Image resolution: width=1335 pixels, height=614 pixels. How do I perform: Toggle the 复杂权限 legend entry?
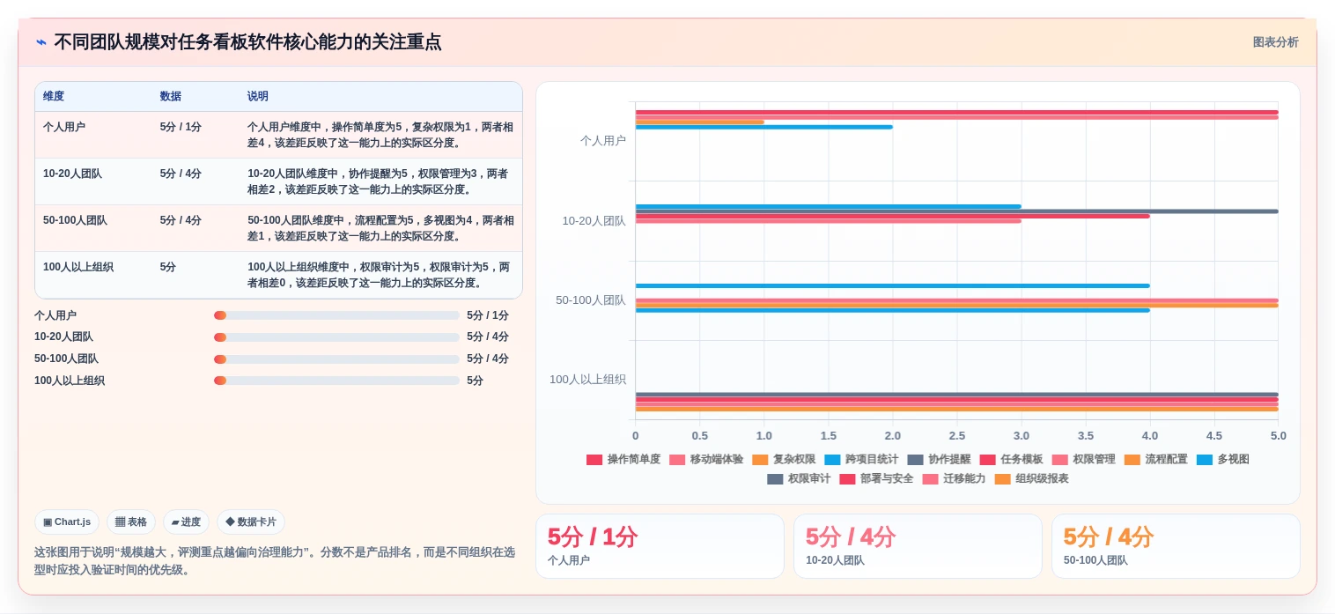point(784,459)
